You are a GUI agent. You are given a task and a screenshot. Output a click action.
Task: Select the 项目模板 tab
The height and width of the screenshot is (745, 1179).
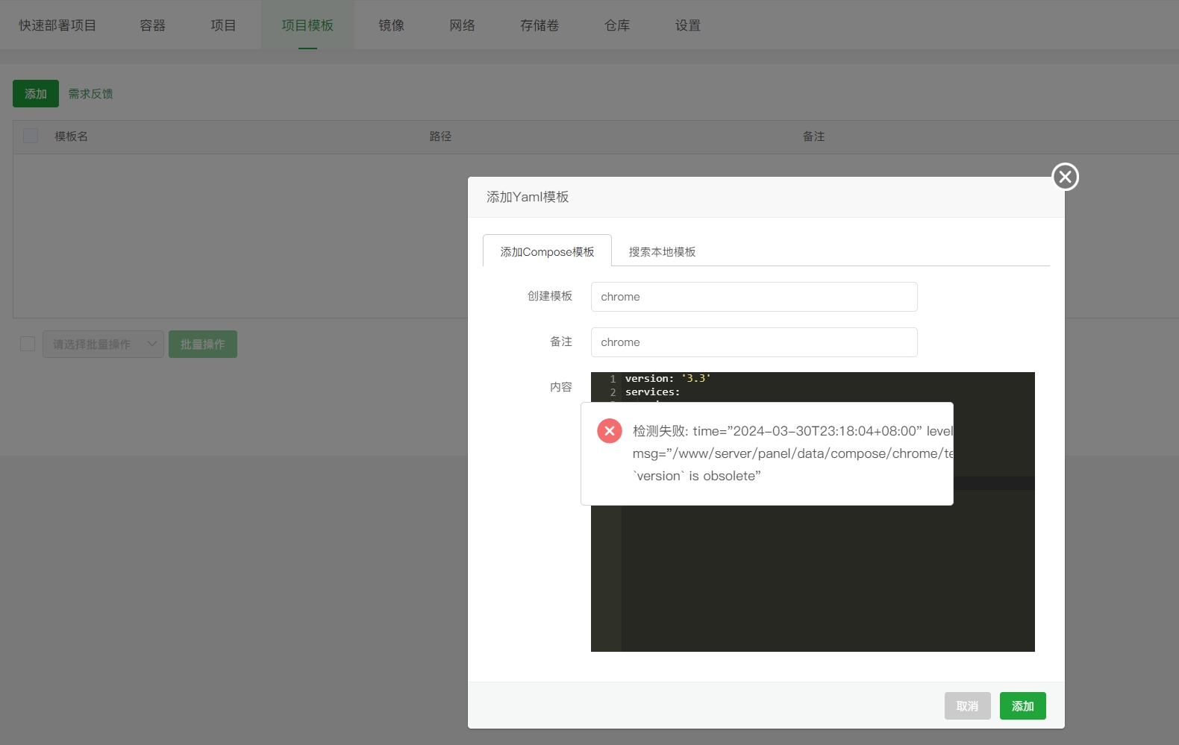(x=307, y=25)
